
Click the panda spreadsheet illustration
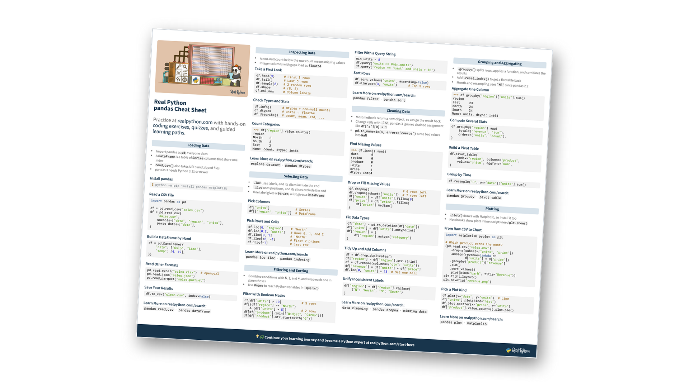pyautogui.click(x=202, y=68)
